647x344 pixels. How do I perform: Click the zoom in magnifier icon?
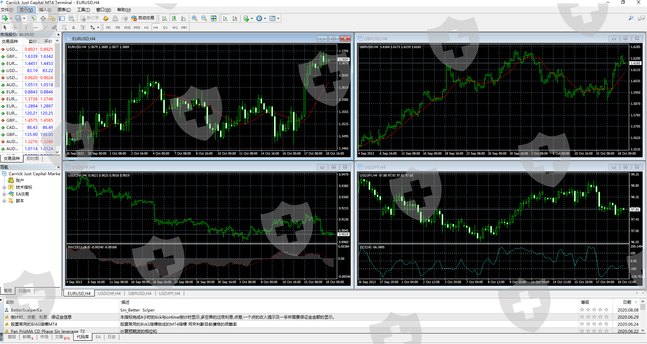[195, 18]
